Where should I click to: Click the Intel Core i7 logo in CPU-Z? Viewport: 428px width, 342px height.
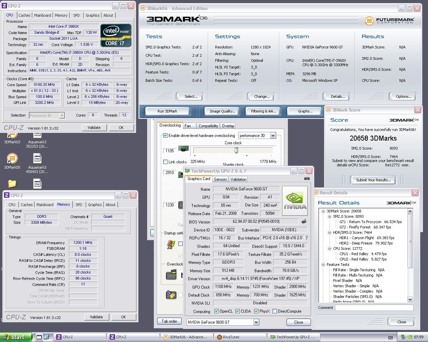116,35
